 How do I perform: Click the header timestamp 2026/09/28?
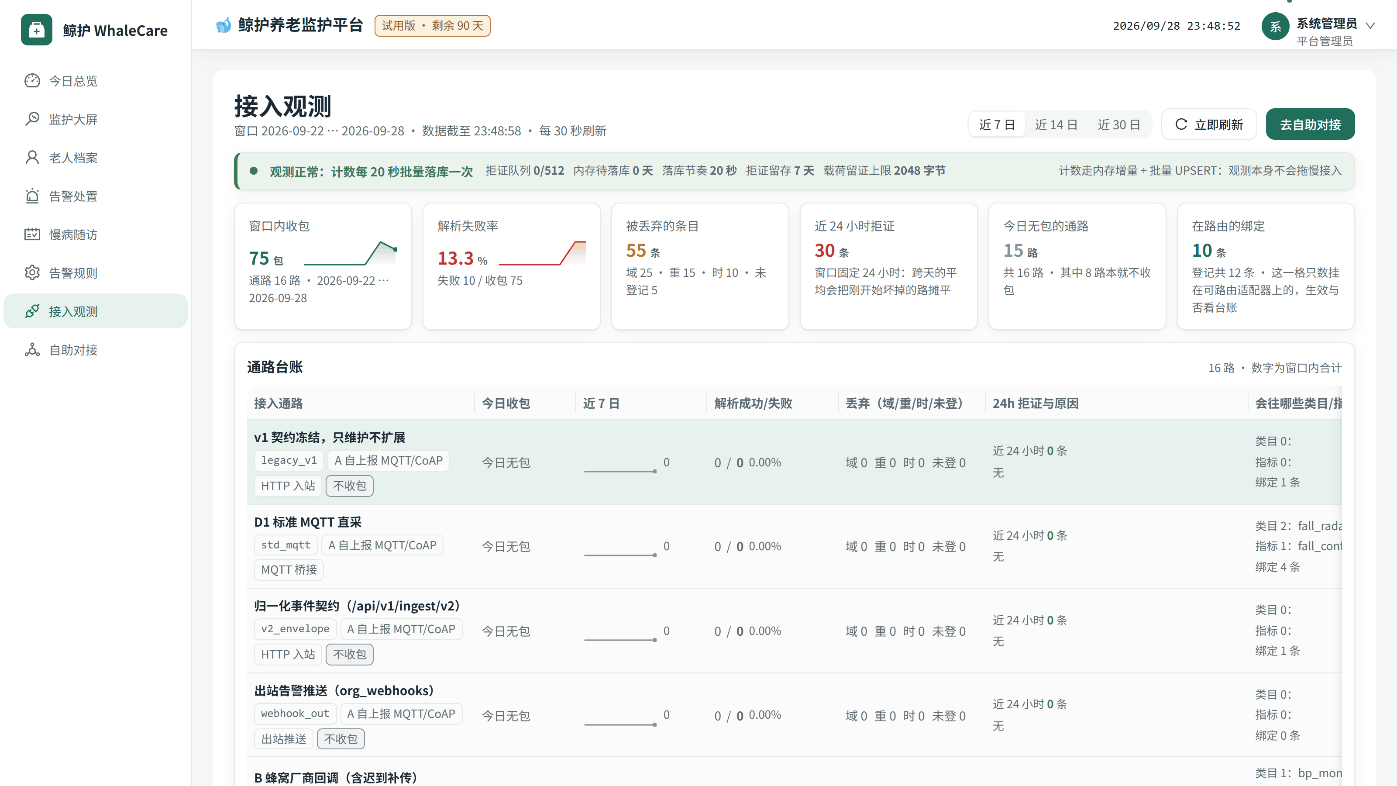pyautogui.click(x=1176, y=25)
